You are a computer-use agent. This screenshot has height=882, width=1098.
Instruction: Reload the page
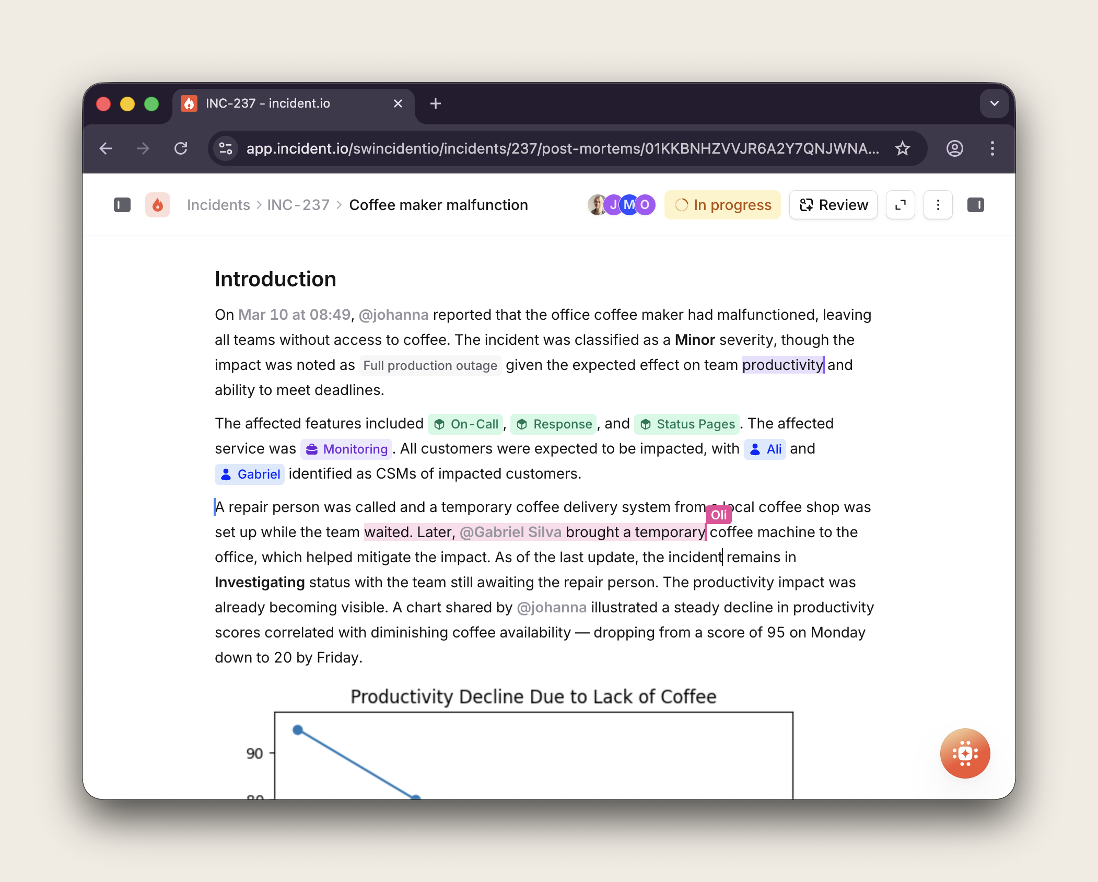click(x=181, y=148)
